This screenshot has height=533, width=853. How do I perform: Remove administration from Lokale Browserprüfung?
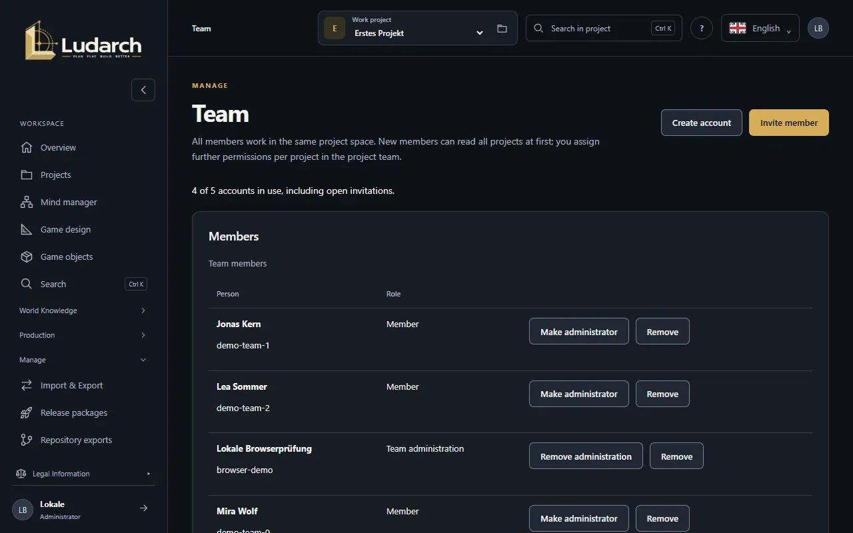click(586, 456)
